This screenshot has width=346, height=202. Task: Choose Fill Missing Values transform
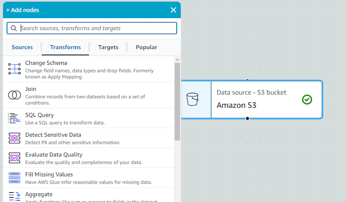[89, 178]
